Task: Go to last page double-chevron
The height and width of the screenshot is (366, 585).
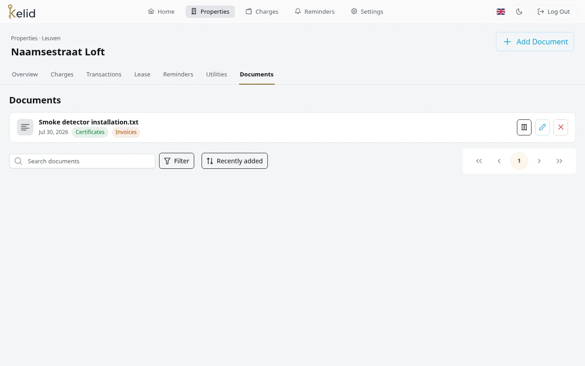Action: [559, 161]
